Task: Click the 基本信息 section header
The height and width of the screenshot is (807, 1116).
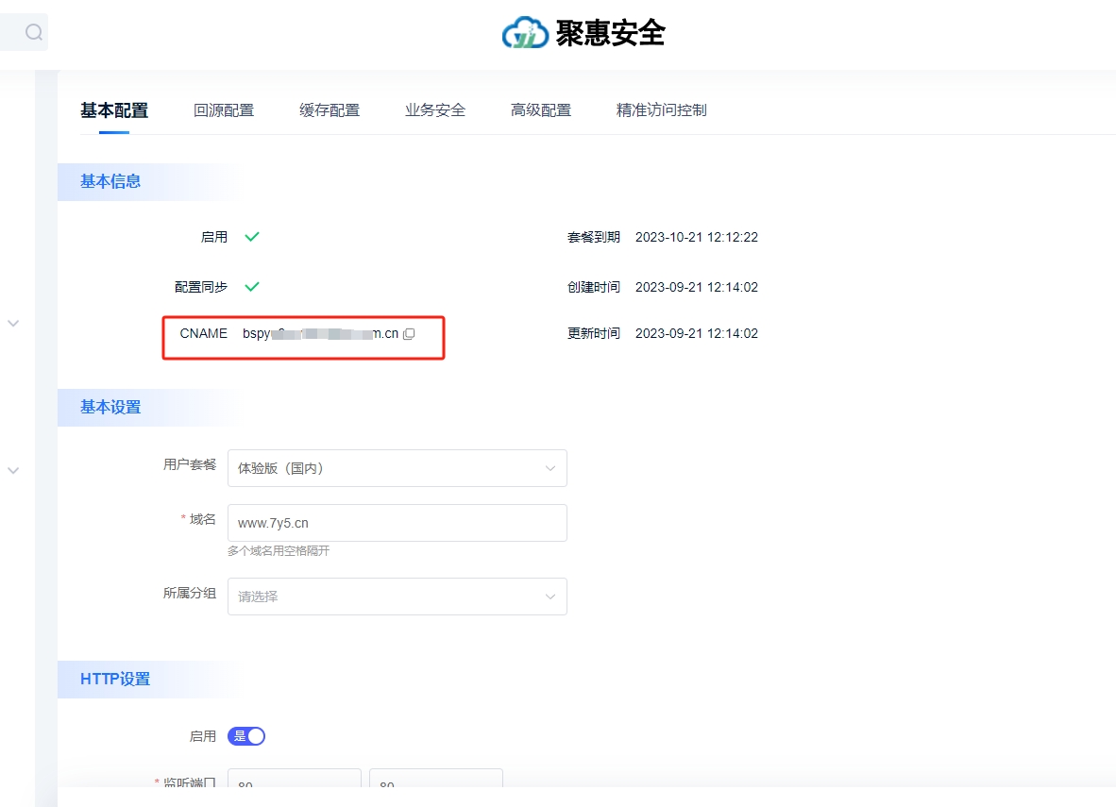Action: (x=110, y=182)
